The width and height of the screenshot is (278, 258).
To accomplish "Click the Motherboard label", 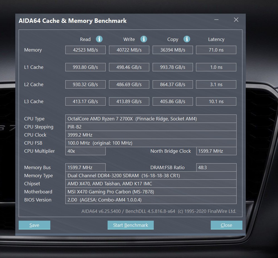I will click(x=38, y=192).
